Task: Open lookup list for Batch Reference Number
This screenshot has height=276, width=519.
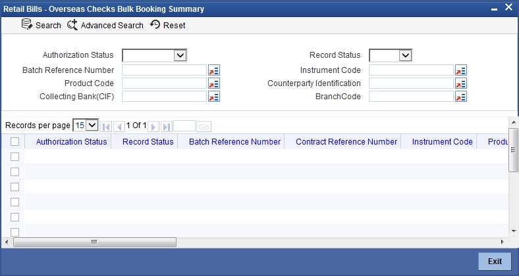Action: pyautogui.click(x=214, y=70)
